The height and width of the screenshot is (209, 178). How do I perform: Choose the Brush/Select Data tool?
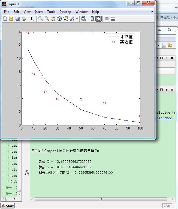point(72,19)
